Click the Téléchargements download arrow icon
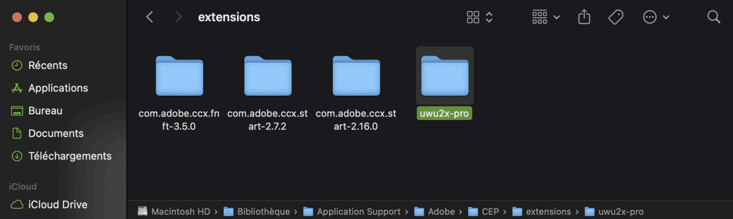This screenshot has height=219, width=733. coord(17,156)
